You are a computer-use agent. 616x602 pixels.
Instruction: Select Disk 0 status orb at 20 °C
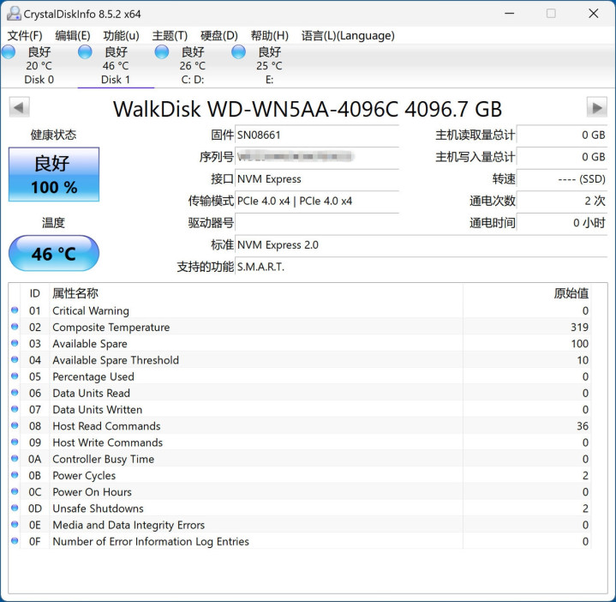pos(9,52)
